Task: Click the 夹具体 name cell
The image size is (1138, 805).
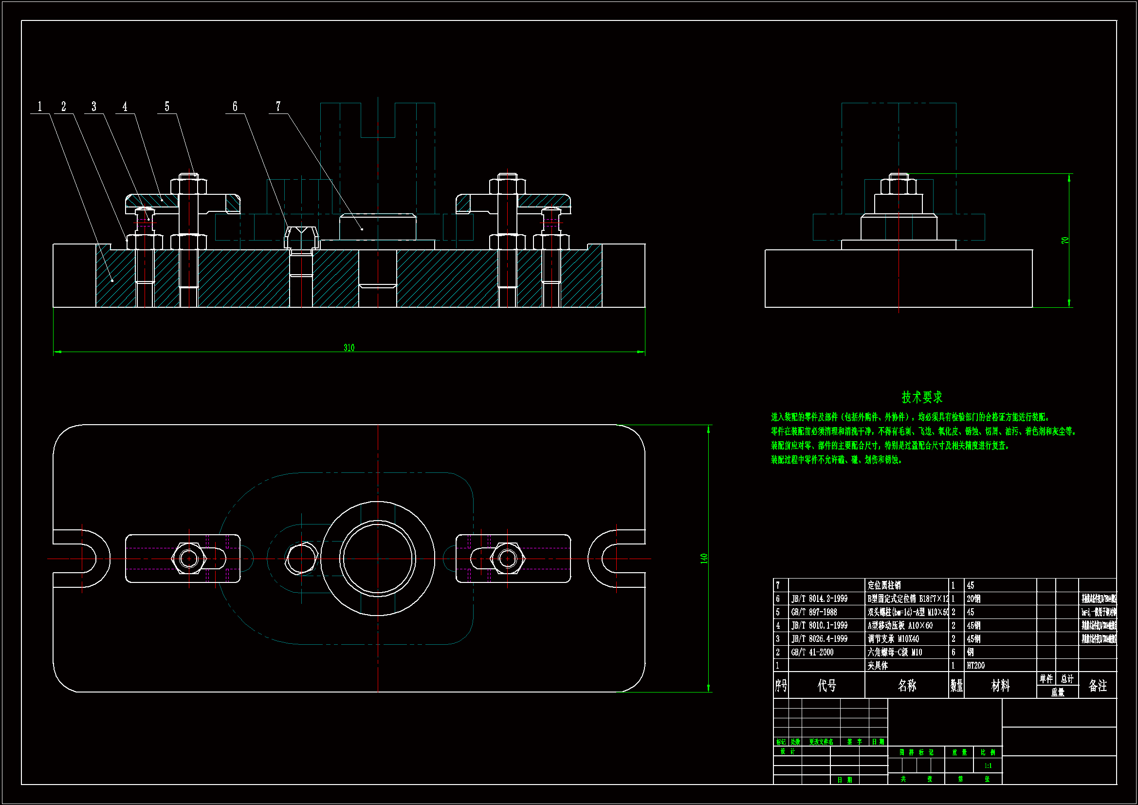Action: (x=878, y=666)
